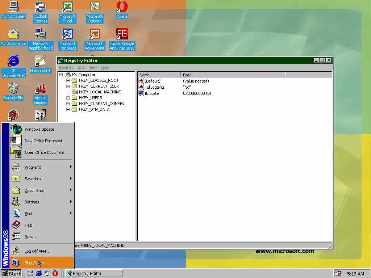This screenshot has width=371, height=278.
Task: Choose Shut Down... in Start menu
Action: [x=42, y=263]
